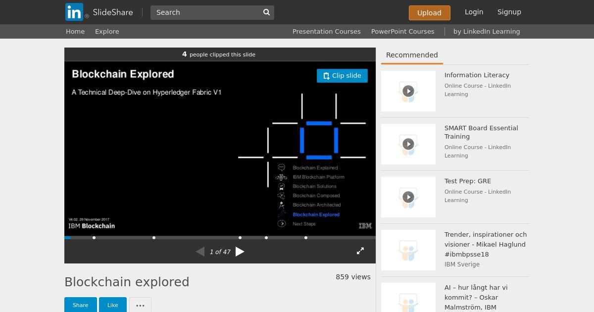Click the Blockchain Explained slide icon
This screenshot has height=312, width=594.
pos(281,167)
